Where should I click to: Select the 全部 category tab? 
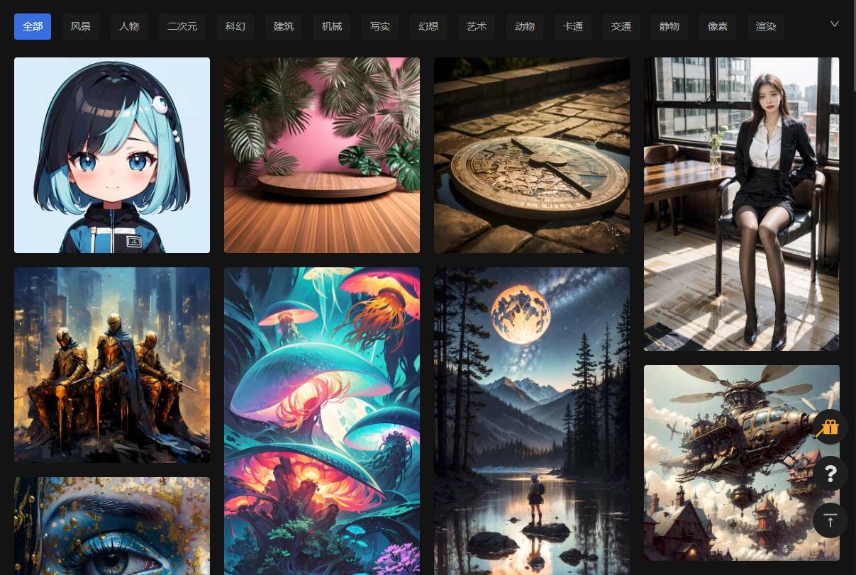pyautogui.click(x=33, y=27)
